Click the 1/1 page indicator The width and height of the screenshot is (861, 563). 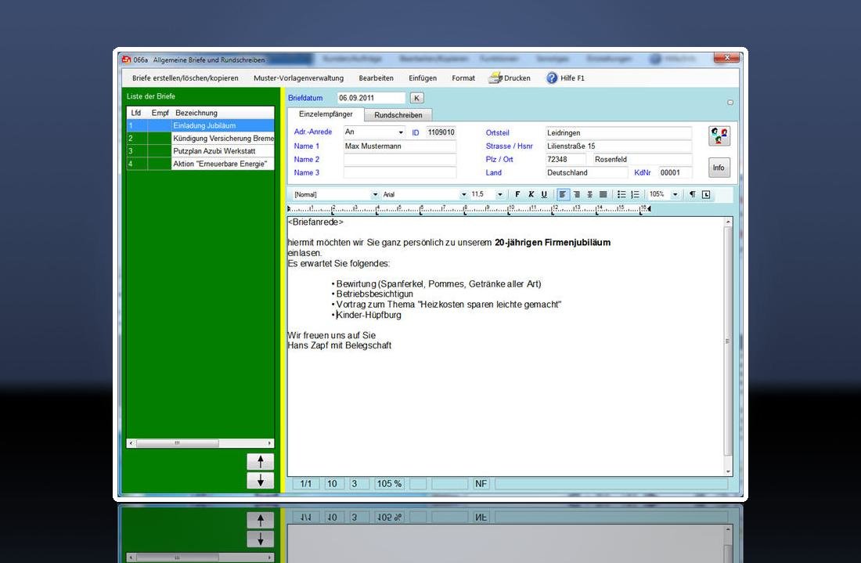[x=306, y=484]
